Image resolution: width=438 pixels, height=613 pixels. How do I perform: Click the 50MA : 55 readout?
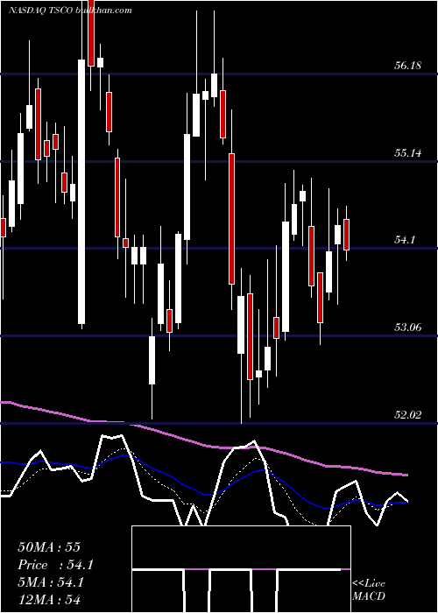click(49, 547)
